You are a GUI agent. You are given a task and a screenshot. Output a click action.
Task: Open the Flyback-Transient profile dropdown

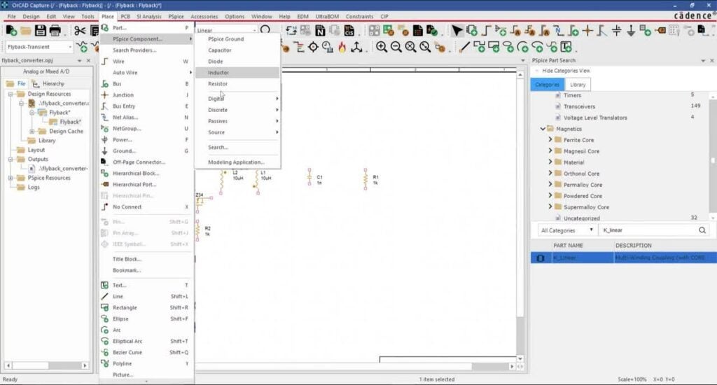(x=70, y=47)
